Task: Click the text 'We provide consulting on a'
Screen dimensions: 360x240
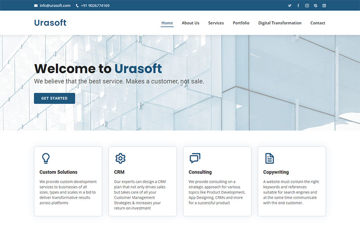Action: click(x=212, y=181)
